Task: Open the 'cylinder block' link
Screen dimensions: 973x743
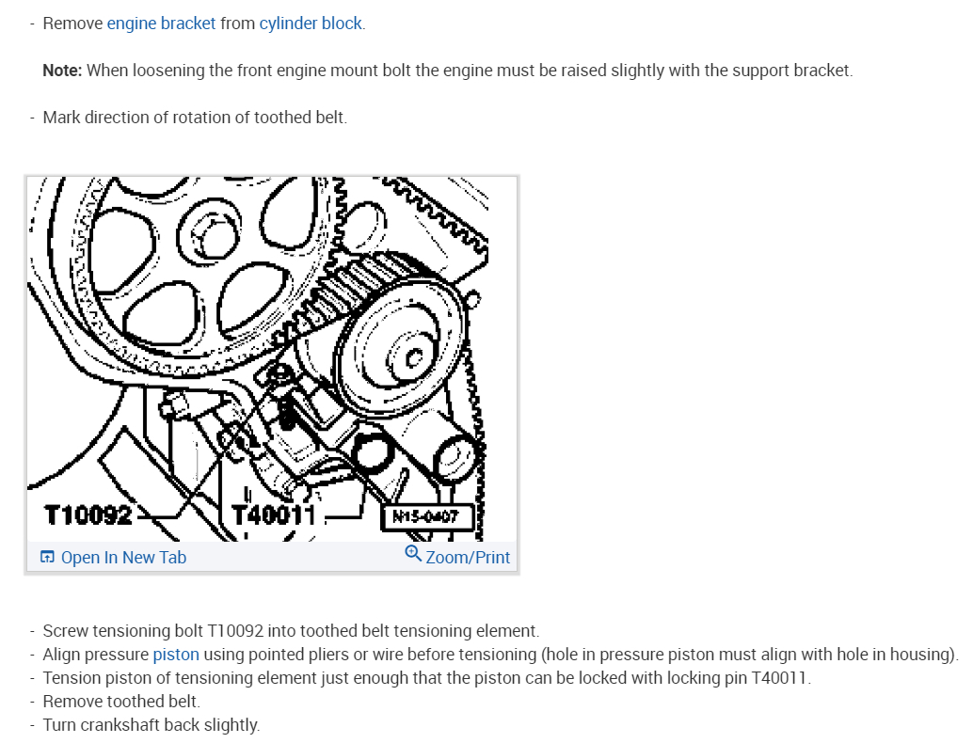Action: (x=311, y=24)
